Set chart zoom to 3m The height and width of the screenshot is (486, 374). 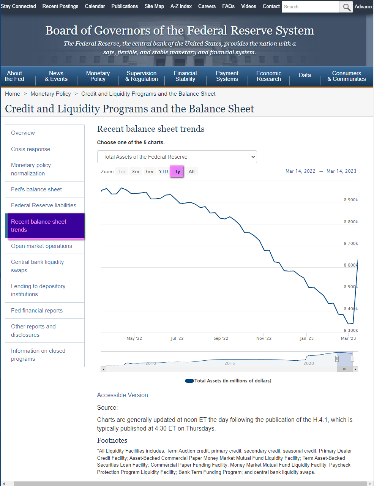[136, 172]
